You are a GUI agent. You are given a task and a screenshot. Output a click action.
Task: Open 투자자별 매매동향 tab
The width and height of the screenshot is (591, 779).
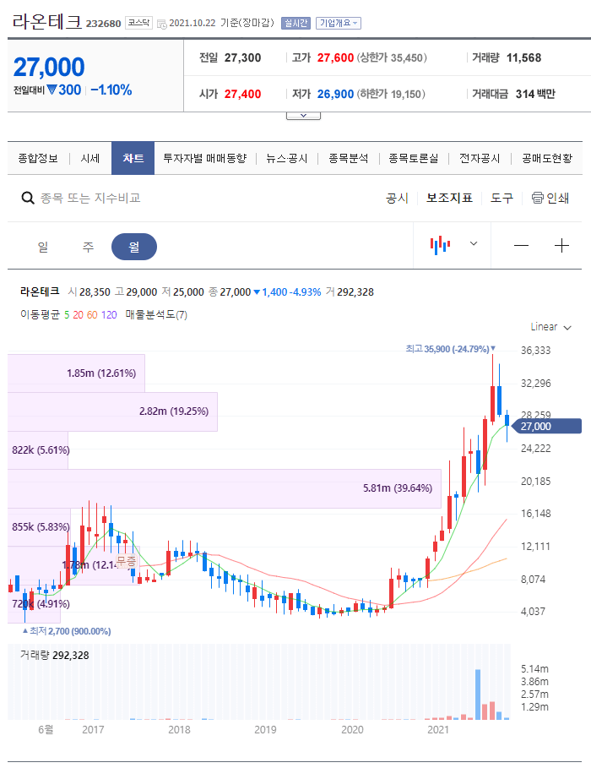click(205, 159)
